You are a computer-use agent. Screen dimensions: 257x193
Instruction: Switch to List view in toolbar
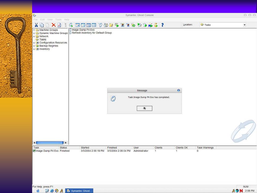pos(89,25)
